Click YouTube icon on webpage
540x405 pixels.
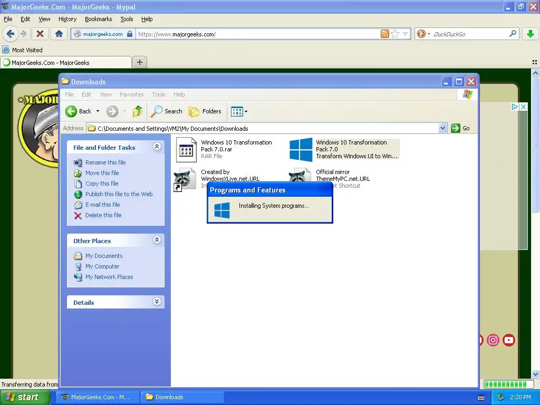(x=509, y=340)
